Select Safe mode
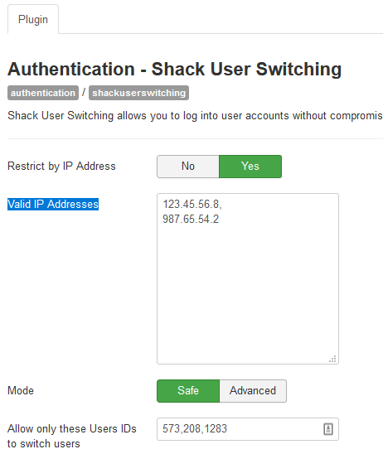383x454 pixels. (x=188, y=390)
